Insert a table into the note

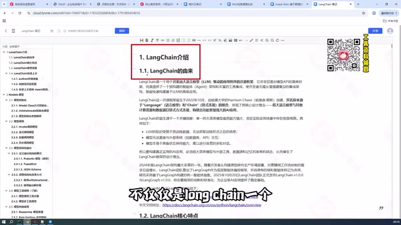point(236,40)
